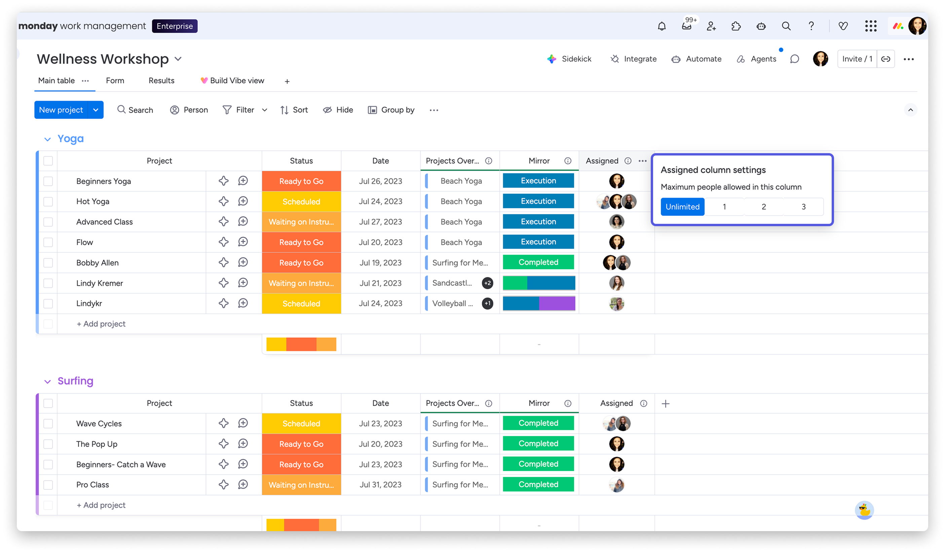This screenshot has width=945, height=553.
Task: Switch to the Results tab
Action: (161, 81)
